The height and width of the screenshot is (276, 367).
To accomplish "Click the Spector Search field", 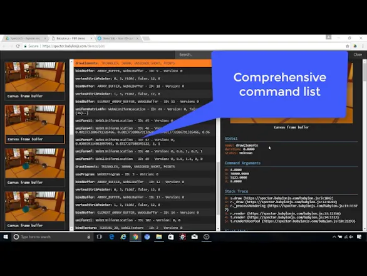I will (193, 55).
